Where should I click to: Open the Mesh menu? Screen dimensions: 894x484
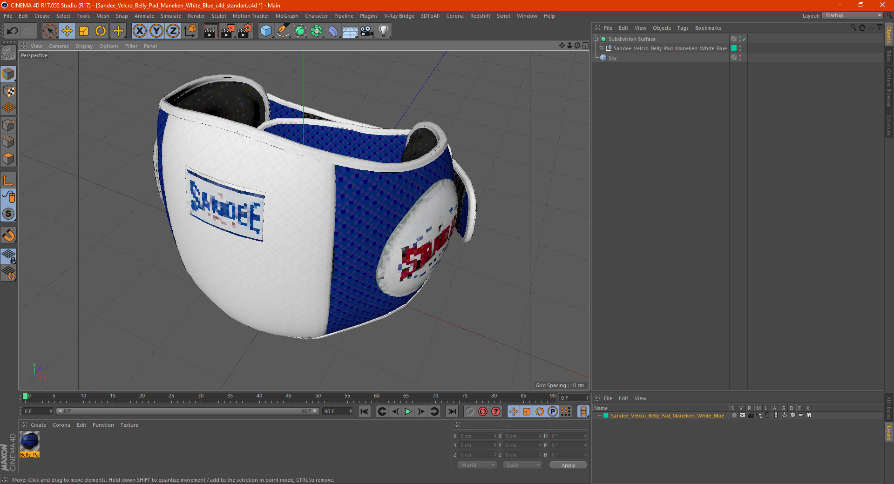click(102, 16)
